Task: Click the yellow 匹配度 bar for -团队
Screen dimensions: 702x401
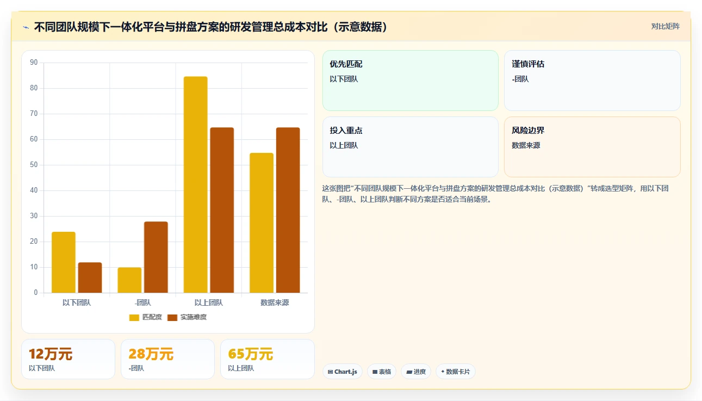Action: pos(129,280)
